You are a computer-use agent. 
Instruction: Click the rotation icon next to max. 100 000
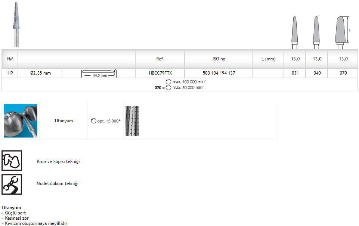(168, 81)
